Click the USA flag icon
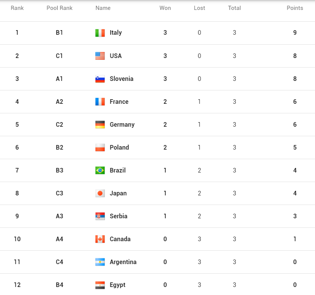The image size is (315, 295). (x=100, y=56)
